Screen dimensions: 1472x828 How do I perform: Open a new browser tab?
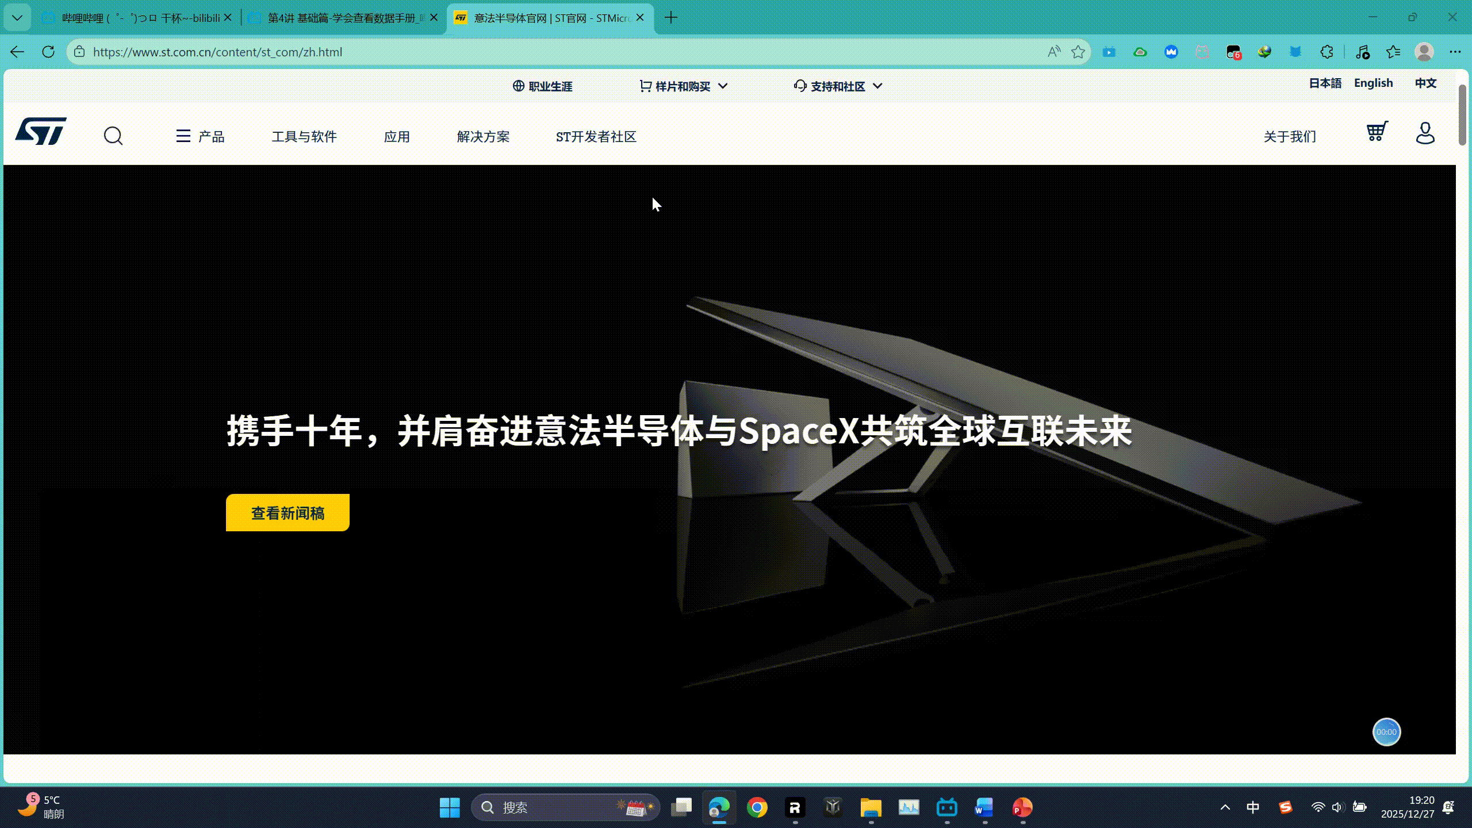tap(671, 18)
